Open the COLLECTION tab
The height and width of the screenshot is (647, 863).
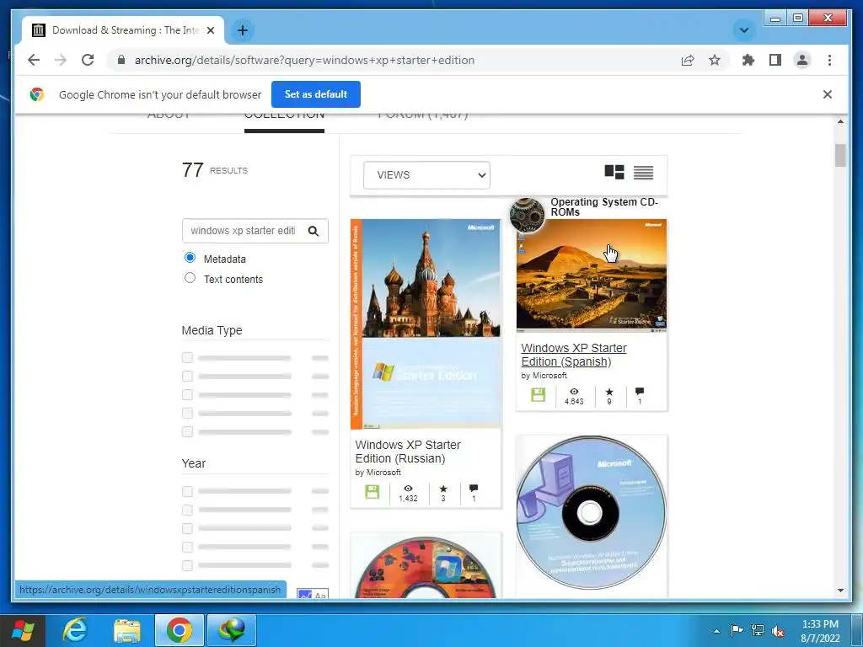pos(284,116)
